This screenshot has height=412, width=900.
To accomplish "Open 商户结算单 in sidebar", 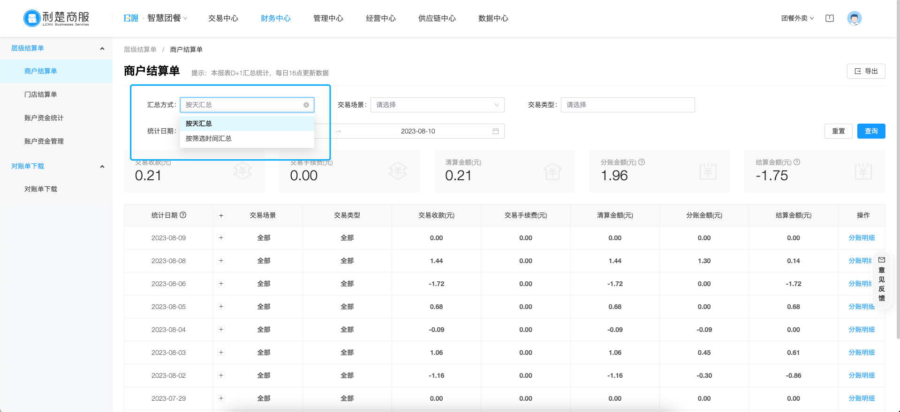I will (56, 71).
